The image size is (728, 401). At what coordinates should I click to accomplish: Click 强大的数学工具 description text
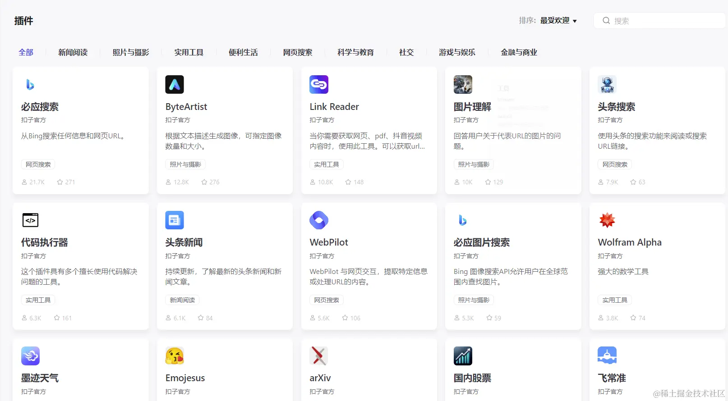tap(623, 271)
